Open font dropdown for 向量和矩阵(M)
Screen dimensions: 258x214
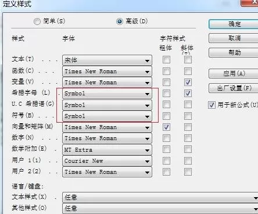point(107,127)
